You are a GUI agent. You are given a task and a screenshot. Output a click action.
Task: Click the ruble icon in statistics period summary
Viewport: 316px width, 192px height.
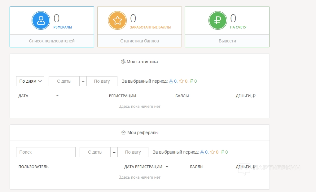(191, 81)
